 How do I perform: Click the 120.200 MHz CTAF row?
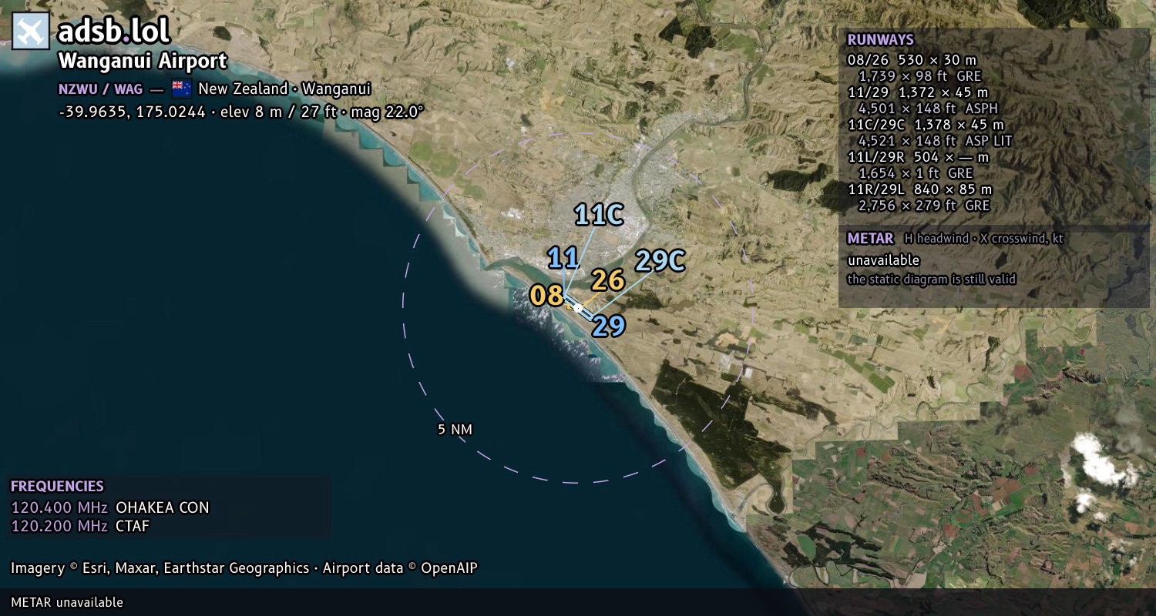pyautogui.click(x=80, y=526)
